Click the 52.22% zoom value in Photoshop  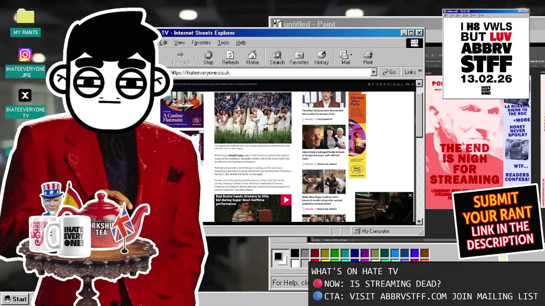pos(316,241)
